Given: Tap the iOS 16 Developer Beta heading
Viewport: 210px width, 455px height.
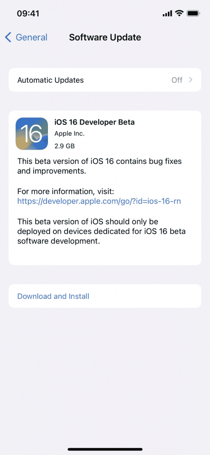Looking at the screenshot, I should (95, 122).
